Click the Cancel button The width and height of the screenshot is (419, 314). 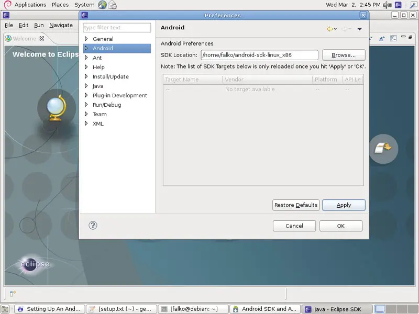pyautogui.click(x=294, y=226)
